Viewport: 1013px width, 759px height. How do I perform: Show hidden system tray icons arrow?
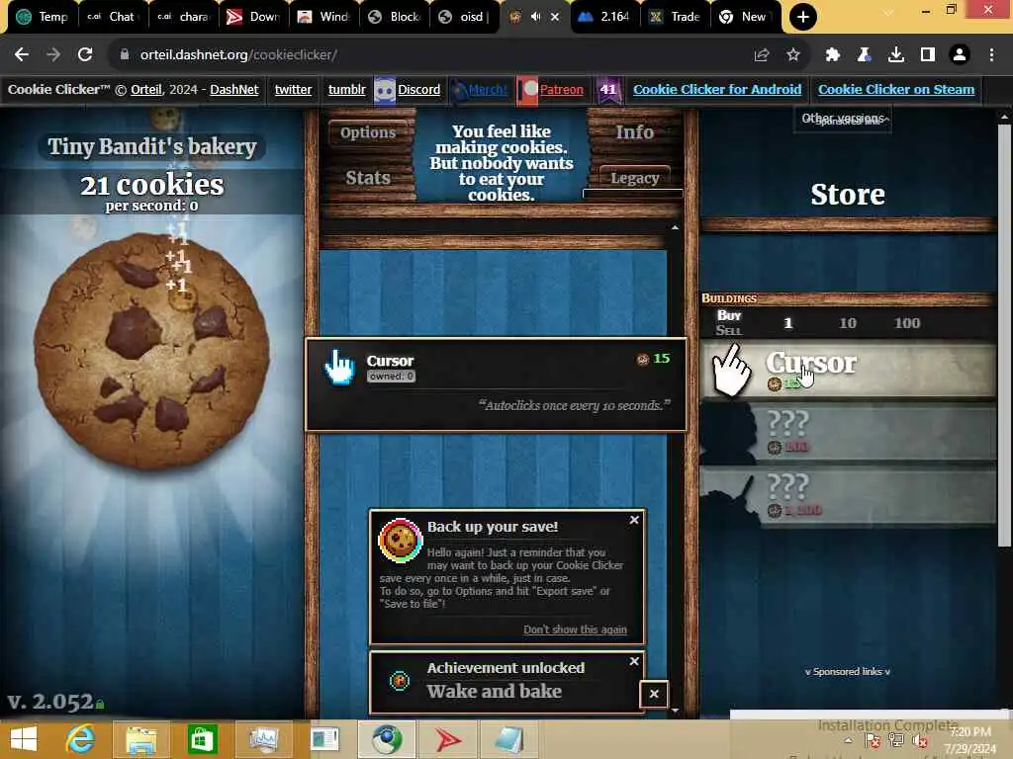click(x=848, y=740)
